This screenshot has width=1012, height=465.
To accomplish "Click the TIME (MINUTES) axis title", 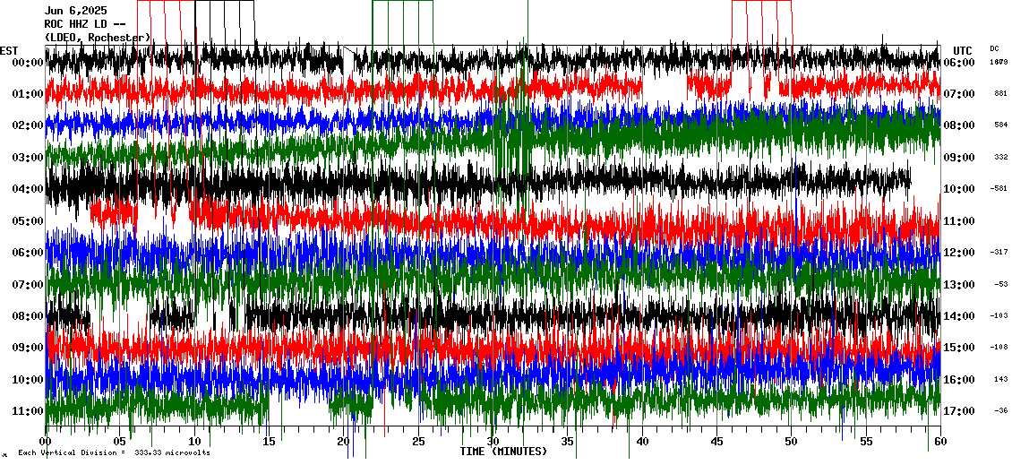I will (503, 452).
